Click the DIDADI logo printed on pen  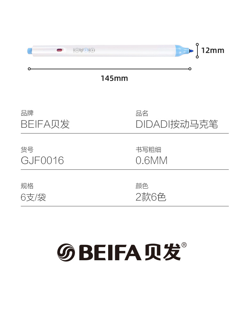84,50
